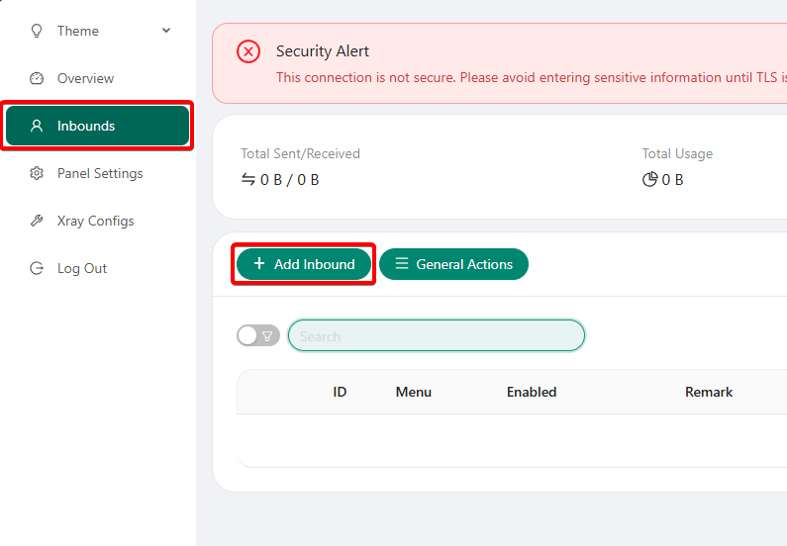
Task: Click the Panel Settings gear icon
Action: pyautogui.click(x=37, y=173)
